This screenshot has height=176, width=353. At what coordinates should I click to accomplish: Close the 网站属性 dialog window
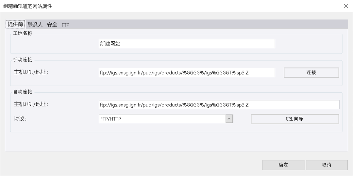(346, 6)
